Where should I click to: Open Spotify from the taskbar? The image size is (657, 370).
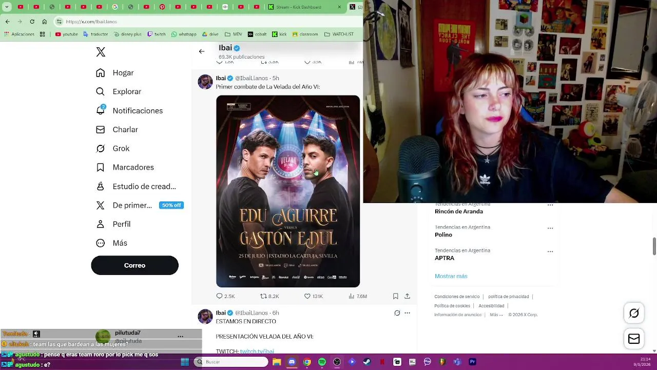click(322, 362)
